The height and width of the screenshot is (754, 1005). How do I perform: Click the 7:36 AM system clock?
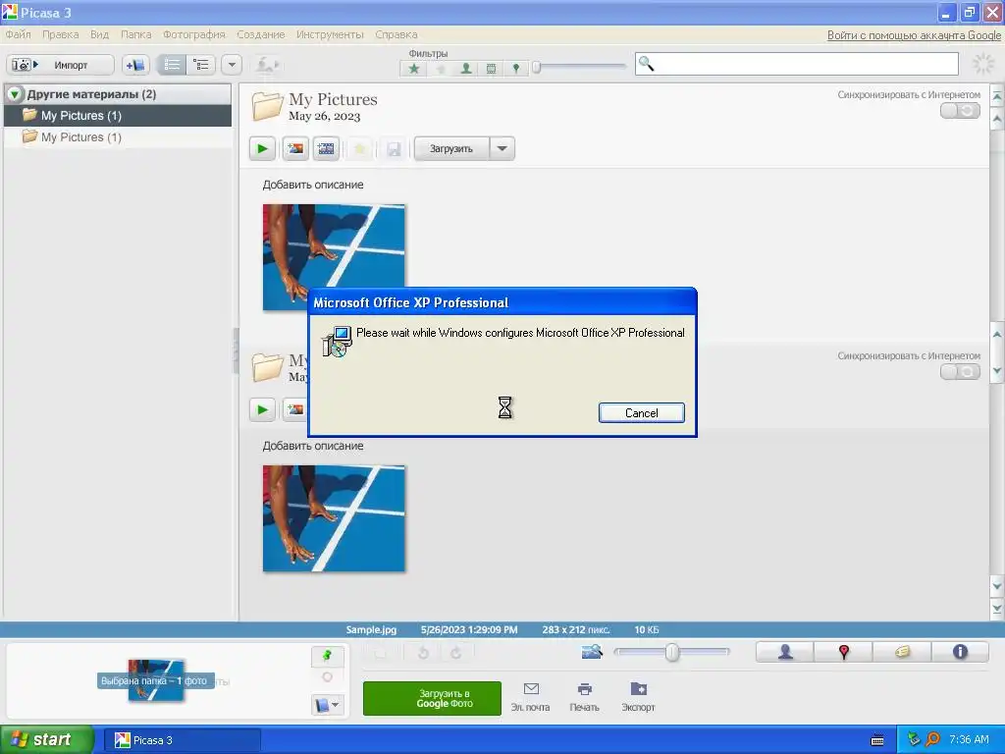(969, 740)
